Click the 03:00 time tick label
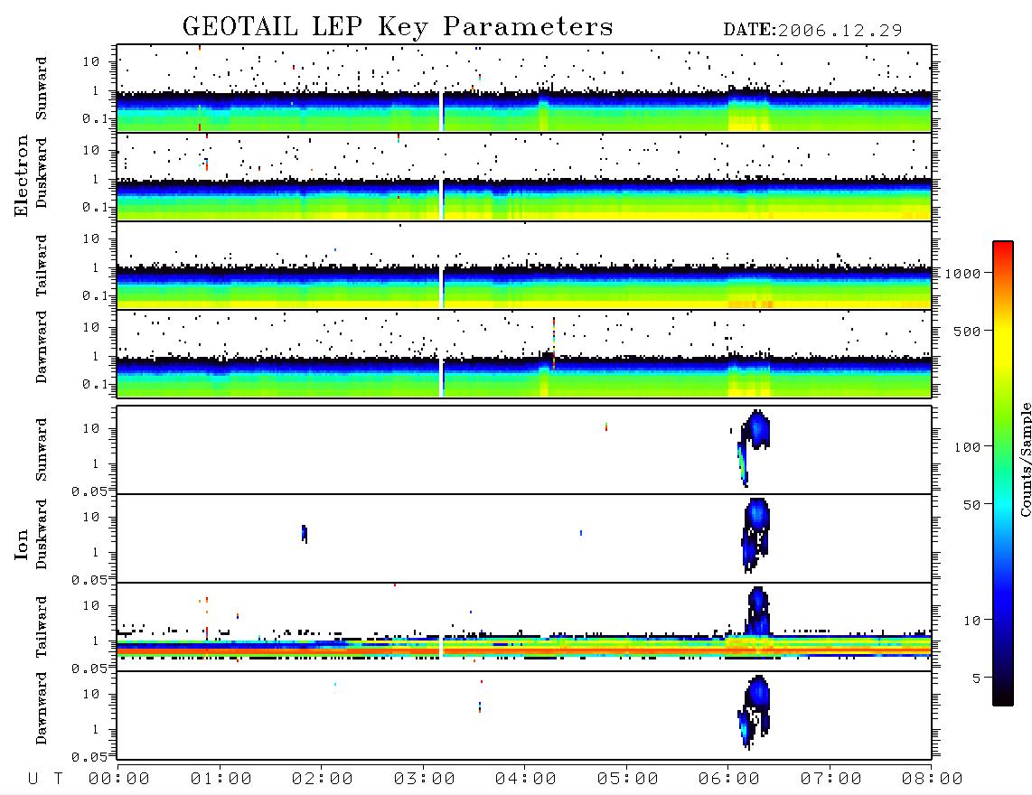Screen dimensions: 1032x795 coord(425,780)
